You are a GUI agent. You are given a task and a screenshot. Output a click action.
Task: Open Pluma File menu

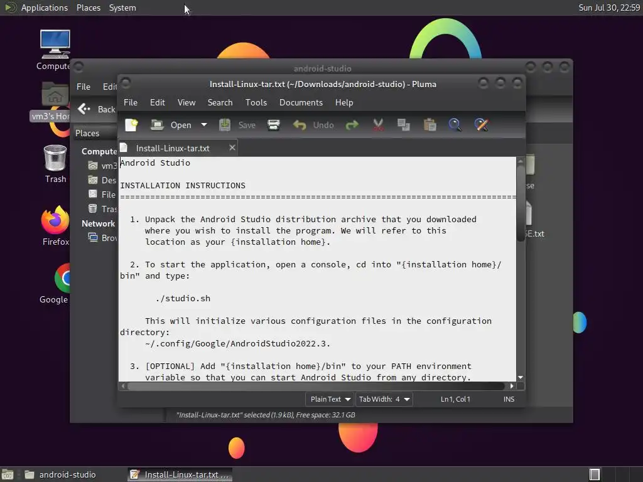[131, 102]
